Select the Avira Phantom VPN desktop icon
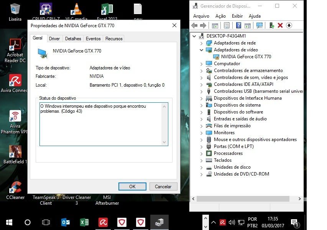 tap(14, 122)
